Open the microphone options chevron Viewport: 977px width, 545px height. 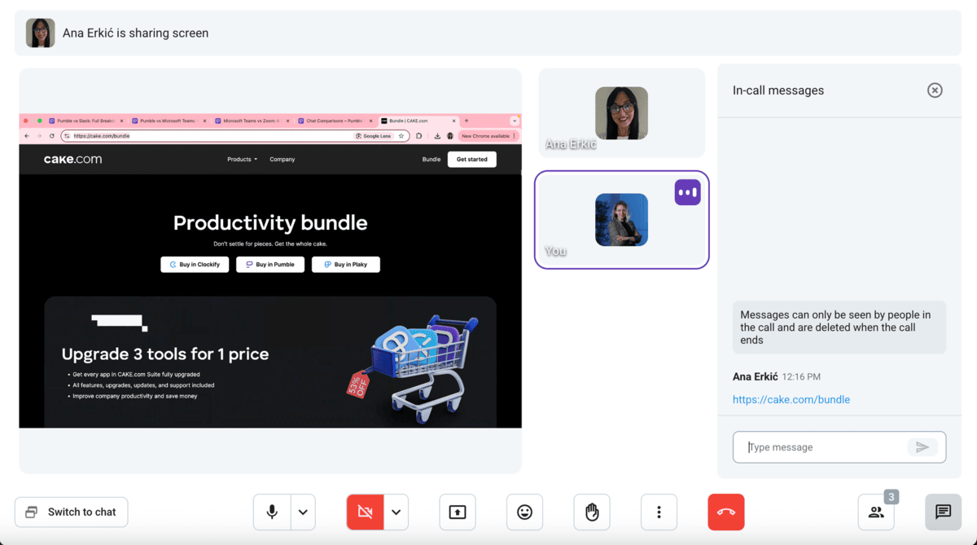(303, 512)
